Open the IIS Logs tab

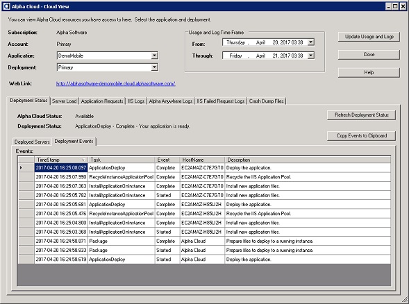click(136, 101)
